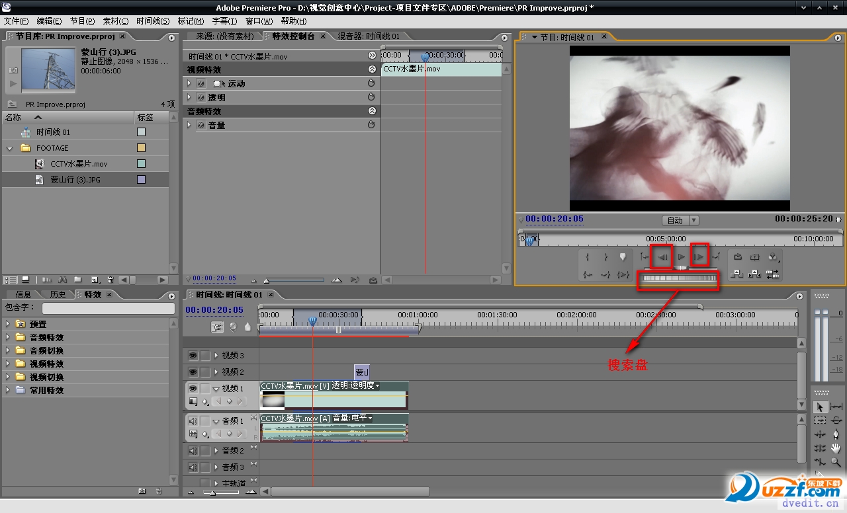847x513 pixels.
Task: Toggle the timeline snap magnet icon
Action: tap(218, 327)
